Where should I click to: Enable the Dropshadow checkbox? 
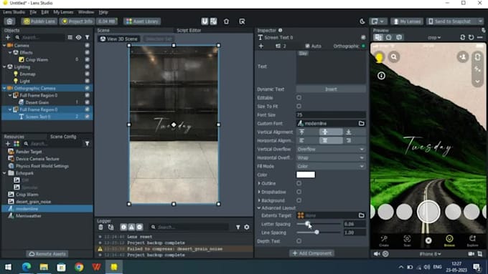(x=299, y=192)
